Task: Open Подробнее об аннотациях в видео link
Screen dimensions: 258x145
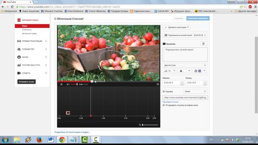Action: [x=72, y=132]
